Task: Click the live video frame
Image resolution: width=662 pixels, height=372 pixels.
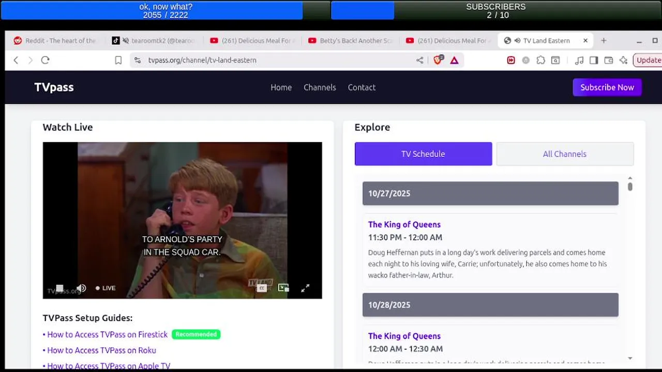Action: coord(182,220)
